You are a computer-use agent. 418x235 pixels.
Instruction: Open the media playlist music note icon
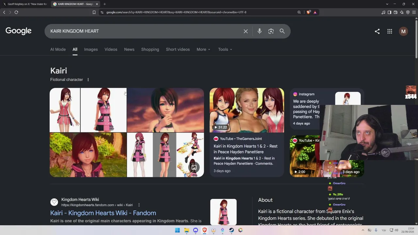[383, 12]
